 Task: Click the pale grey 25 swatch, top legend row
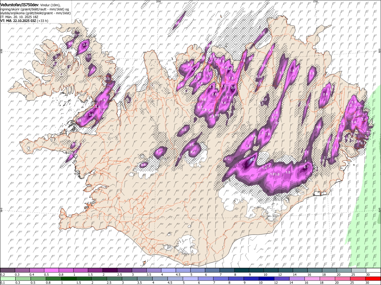coord(358,270)
